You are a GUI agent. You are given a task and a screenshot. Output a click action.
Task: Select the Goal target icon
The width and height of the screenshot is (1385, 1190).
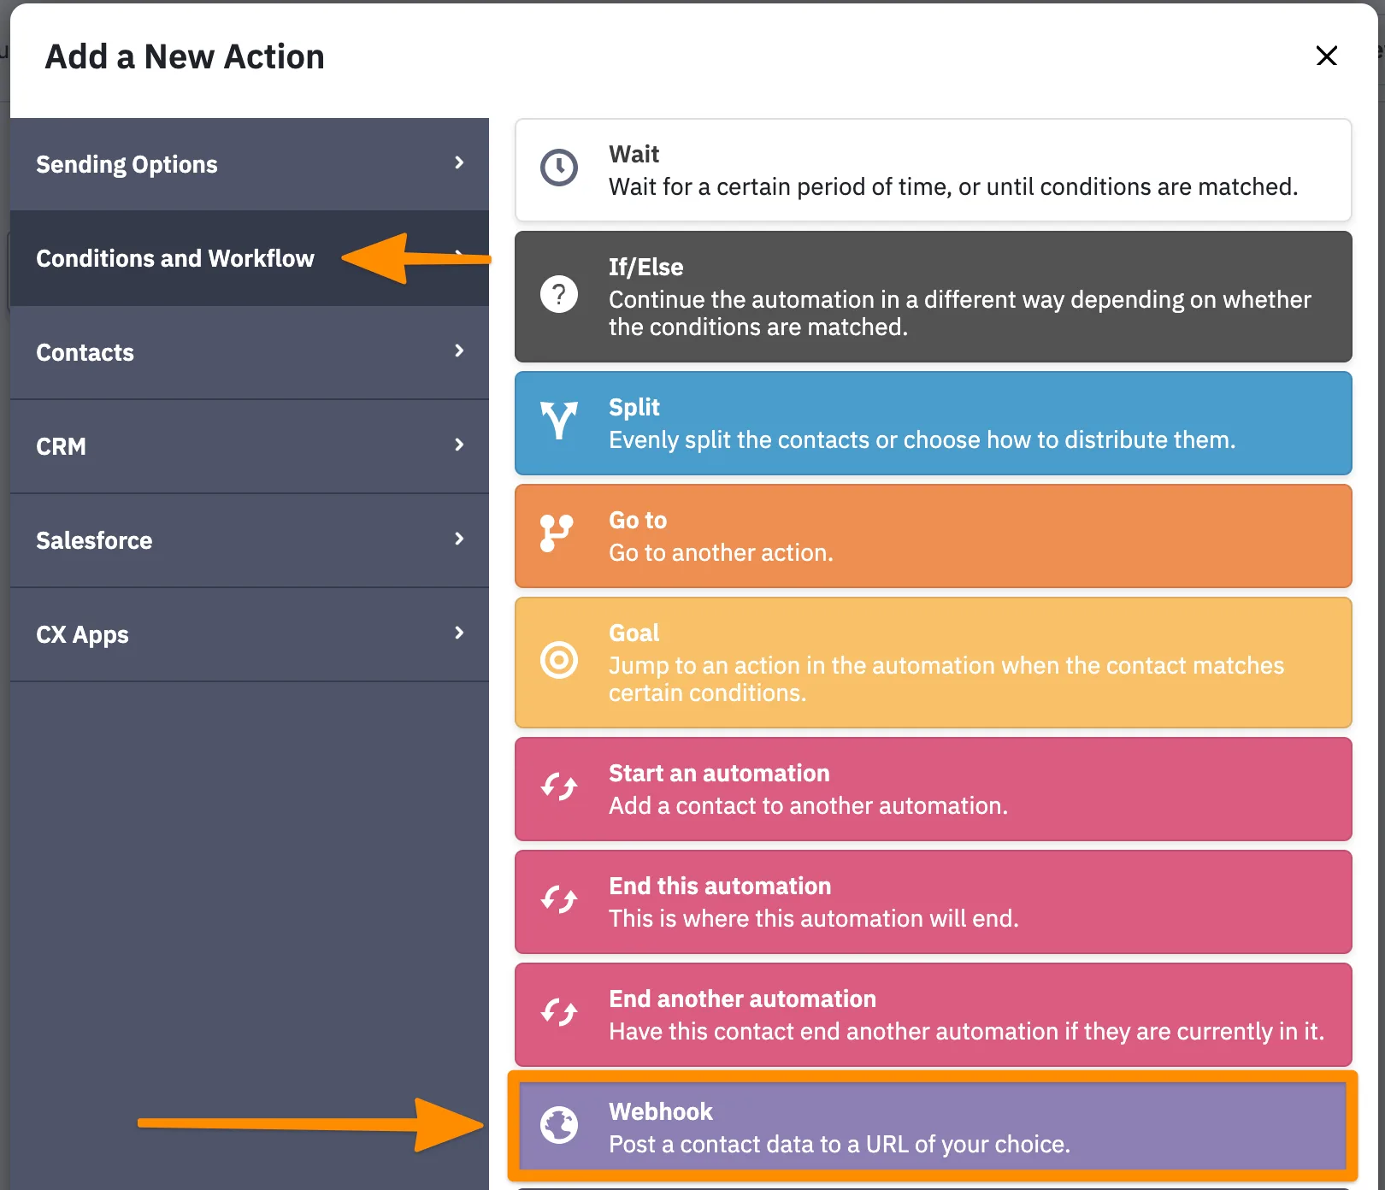[559, 661]
